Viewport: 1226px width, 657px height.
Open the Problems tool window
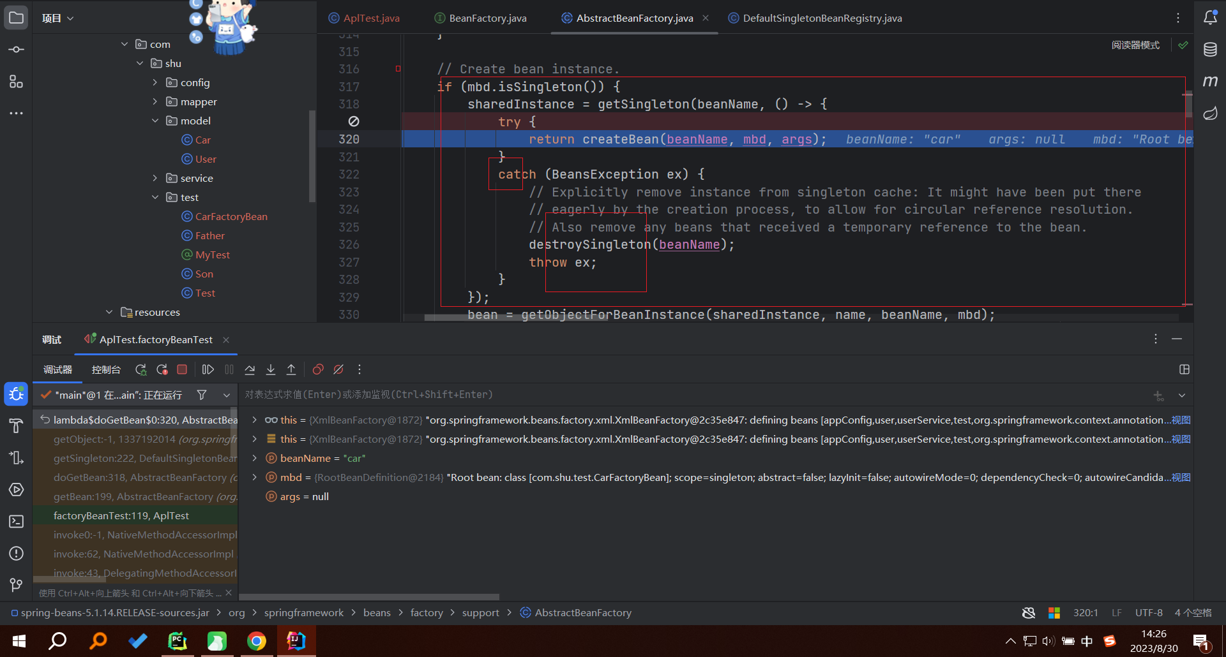[16, 554]
